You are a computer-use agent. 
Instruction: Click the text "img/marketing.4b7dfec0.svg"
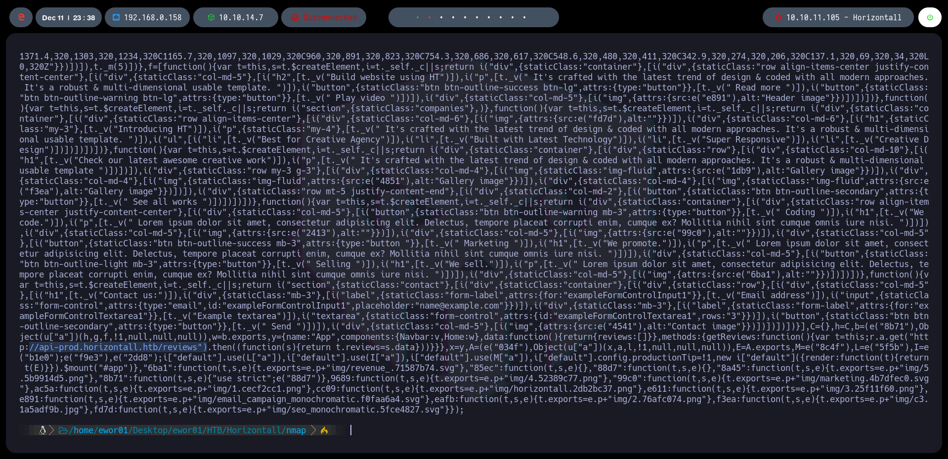click(864, 378)
